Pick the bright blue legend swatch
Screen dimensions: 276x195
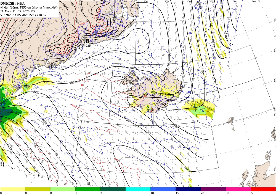click(163, 189)
